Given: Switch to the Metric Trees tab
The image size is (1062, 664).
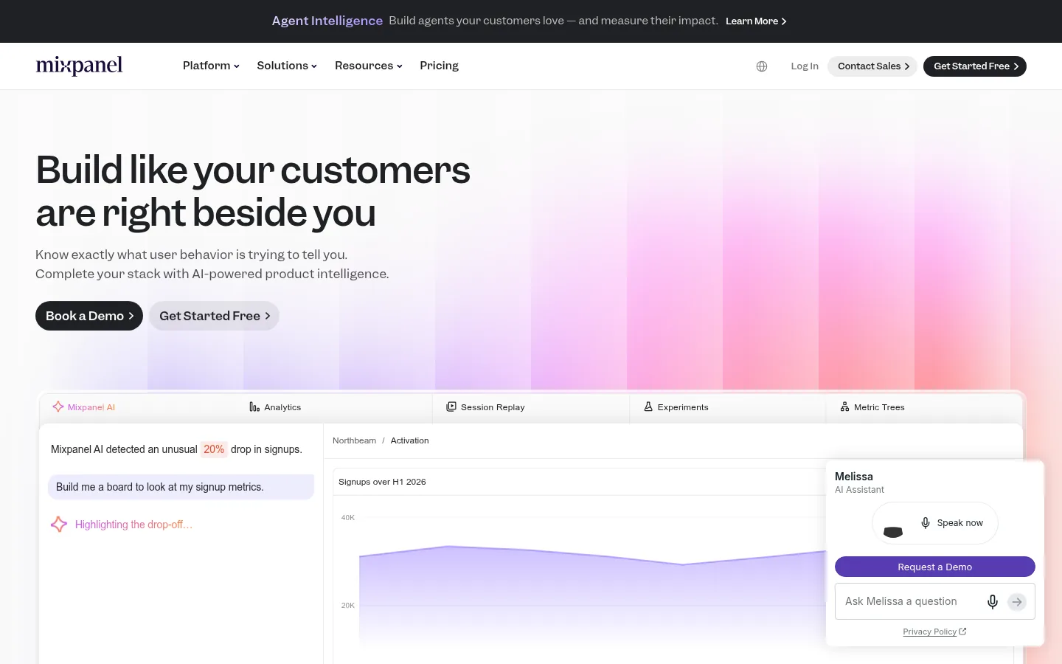Looking at the screenshot, I should tap(924, 407).
